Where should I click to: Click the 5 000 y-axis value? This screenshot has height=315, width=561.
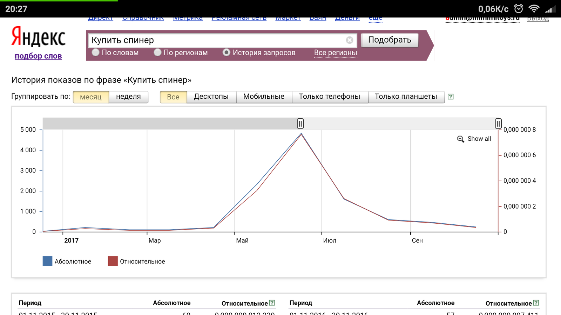point(28,130)
